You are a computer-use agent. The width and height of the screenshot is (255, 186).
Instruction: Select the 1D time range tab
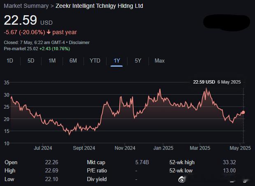[10, 61]
